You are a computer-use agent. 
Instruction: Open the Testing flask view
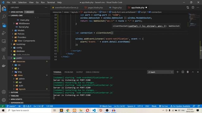(x=4, y=57)
